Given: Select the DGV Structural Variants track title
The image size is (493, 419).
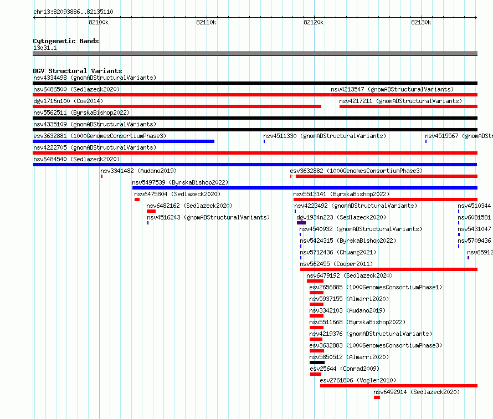Looking at the screenshot, I should click(x=78, y=71).
